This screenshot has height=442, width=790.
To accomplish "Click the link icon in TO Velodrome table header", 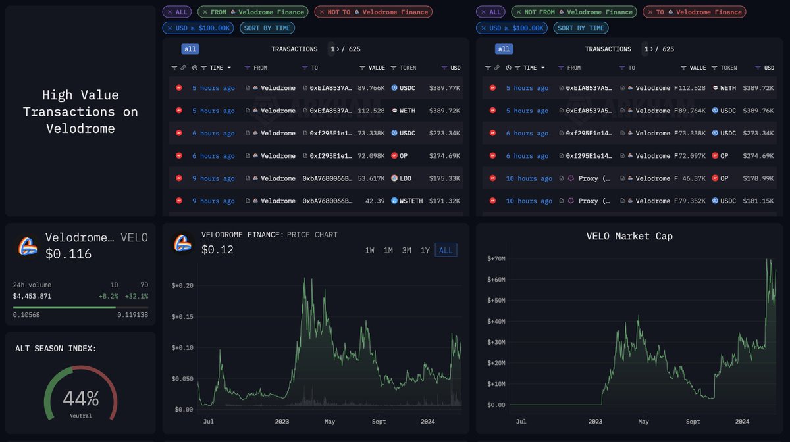I will (x=498, y=68).
